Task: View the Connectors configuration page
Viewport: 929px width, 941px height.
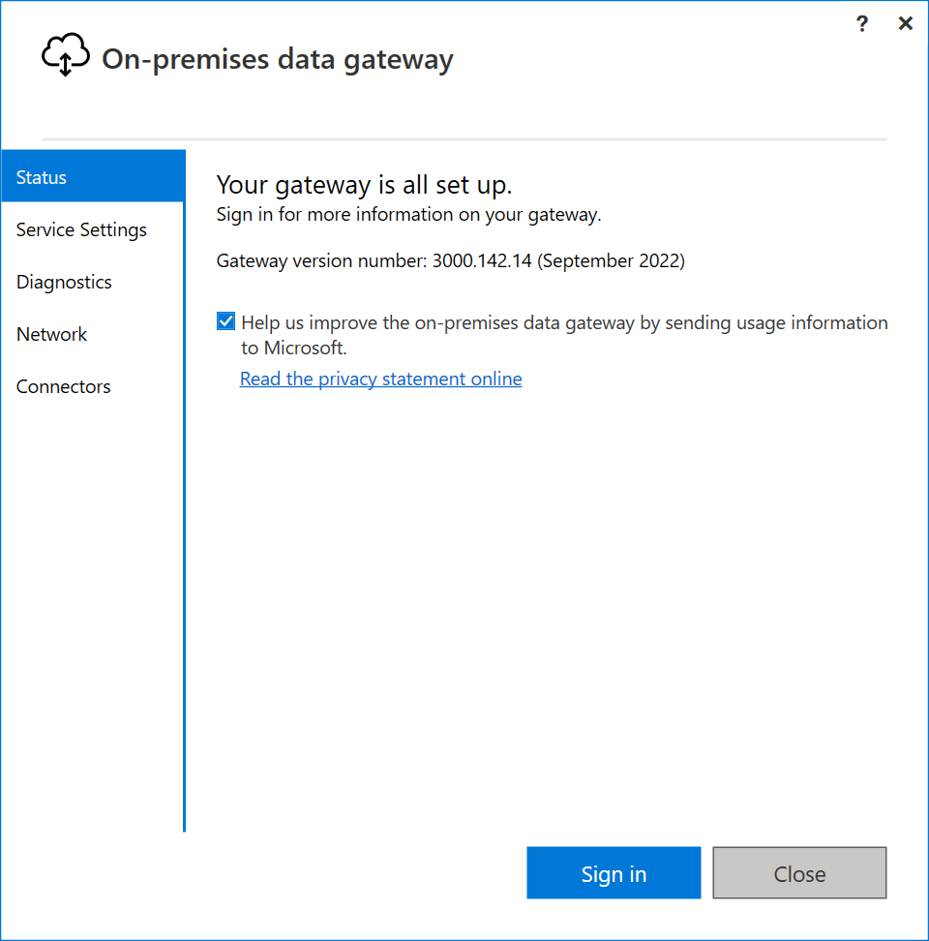Action: [63, 386]
